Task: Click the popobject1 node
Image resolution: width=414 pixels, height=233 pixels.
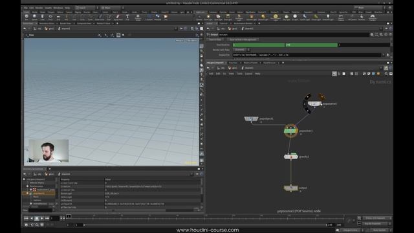Action: (x=251, y=119)
